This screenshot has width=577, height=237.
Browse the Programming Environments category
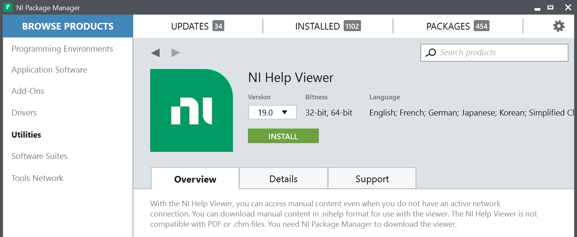pyautogui.click(x=62, y=49)
